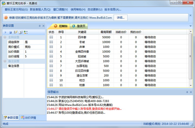Click the 联系QQ:252404501 log line
The image size is (195, 128).
tap(78, 101)
